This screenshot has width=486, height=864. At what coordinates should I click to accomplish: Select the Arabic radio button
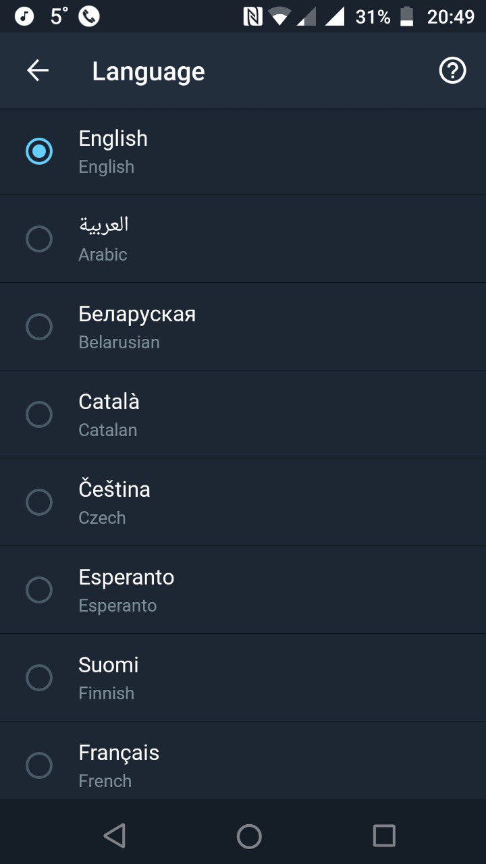39,239
